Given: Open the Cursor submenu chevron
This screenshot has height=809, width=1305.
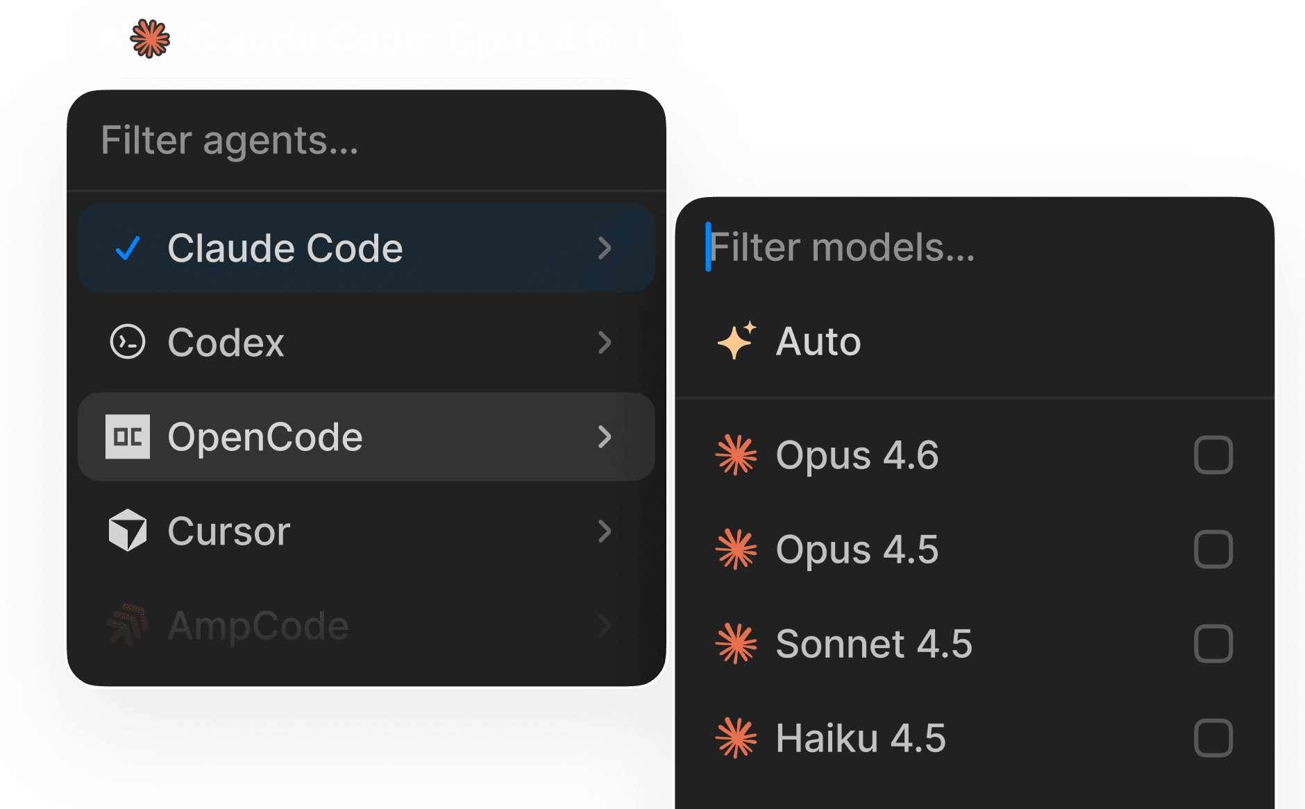Looking at the screenshot, I should pyautogui.click(x=605, y=531).
